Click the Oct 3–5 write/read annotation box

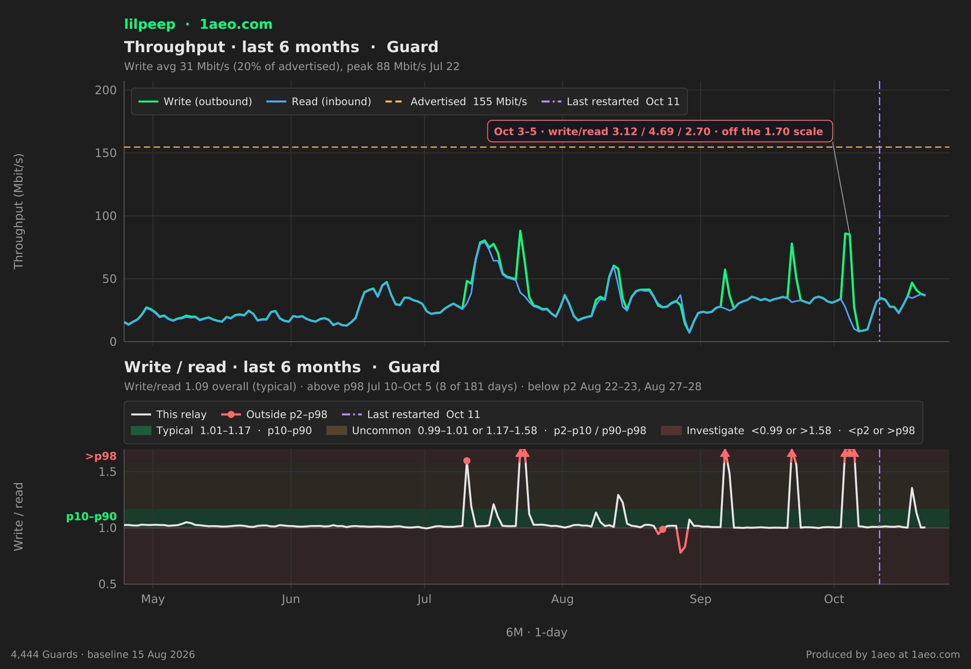pyautogui.click(x=660, y=131)
